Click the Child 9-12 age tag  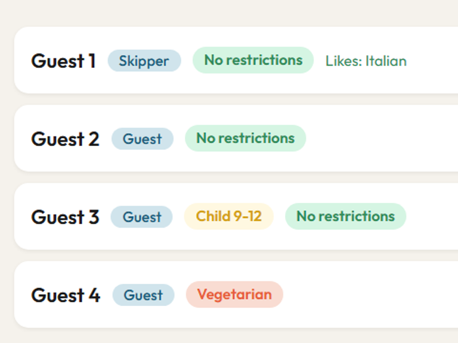coord(228,216)
